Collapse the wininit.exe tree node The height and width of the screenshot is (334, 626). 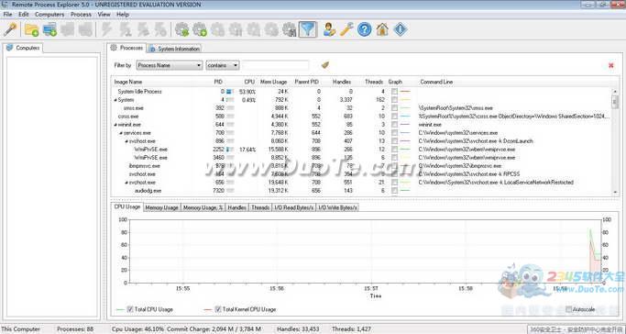pyautogui.click(x=115, y=125)
